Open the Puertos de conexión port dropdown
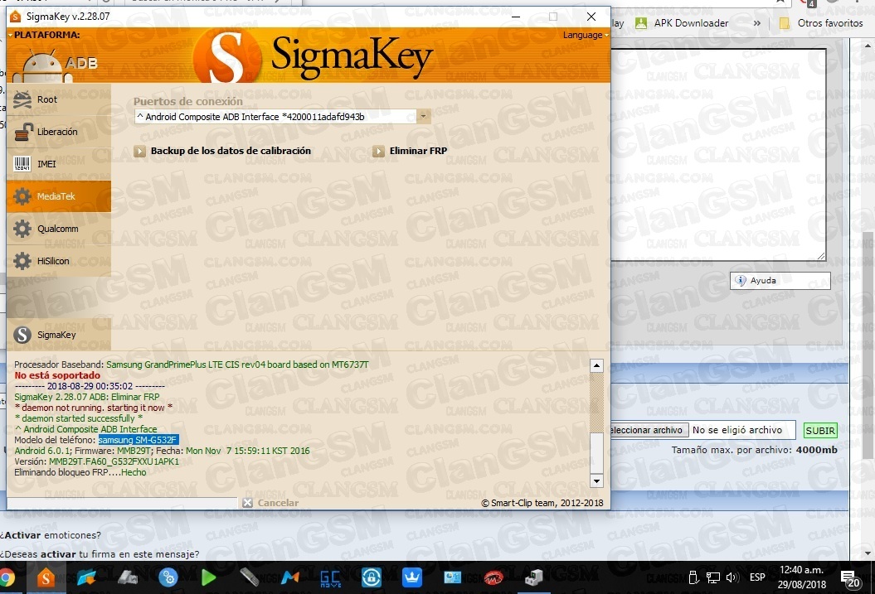875x594 pixels. (x=424, y=117)
